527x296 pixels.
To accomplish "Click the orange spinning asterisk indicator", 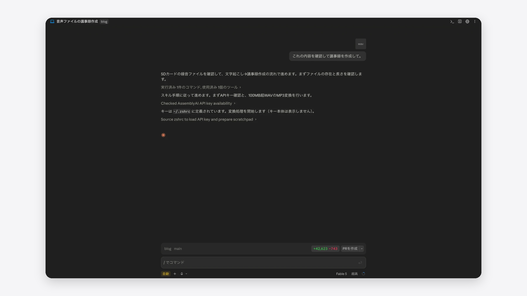I will (163, 135).
